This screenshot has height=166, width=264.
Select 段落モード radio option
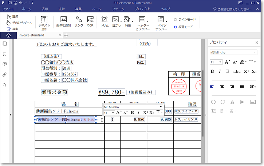click(184, 27)
